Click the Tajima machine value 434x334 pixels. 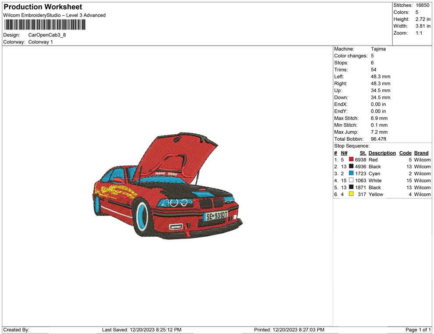click(378, 49)
